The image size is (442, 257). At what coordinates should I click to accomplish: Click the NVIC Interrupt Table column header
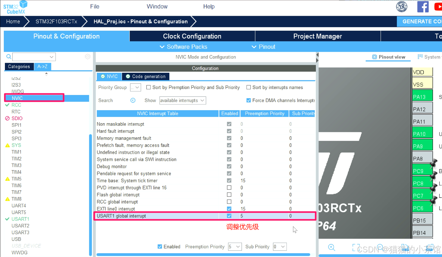(158, 113)
